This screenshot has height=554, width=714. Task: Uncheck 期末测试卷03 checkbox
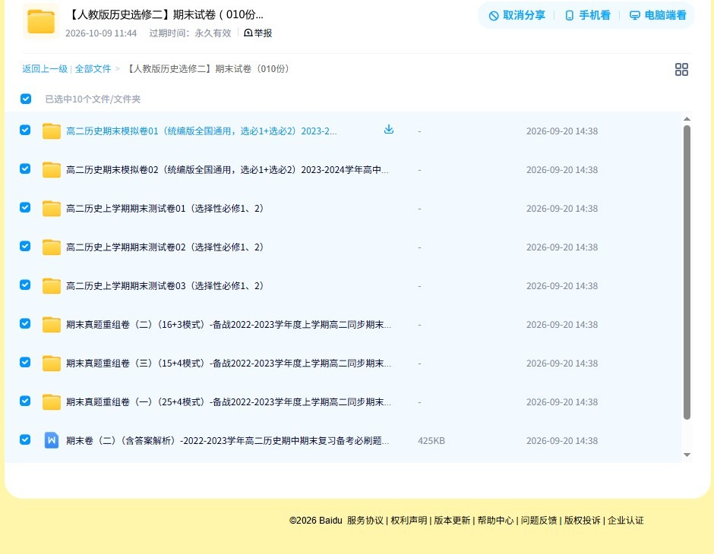(25, 285)
